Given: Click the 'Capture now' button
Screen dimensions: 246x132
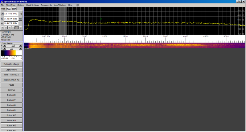Looking at the screenshot, I should [11, 70].
